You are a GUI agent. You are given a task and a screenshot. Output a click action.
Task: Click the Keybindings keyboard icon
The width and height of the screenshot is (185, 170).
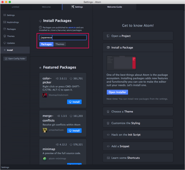pyautogui.click(x=5, y=22)
